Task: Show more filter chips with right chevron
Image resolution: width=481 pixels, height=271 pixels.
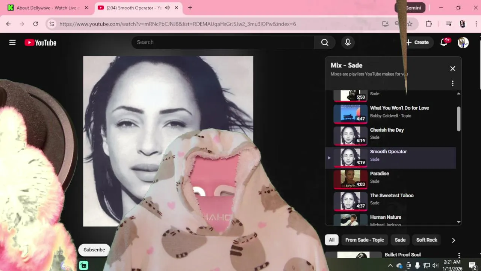Action: click(x=454, y=240)
